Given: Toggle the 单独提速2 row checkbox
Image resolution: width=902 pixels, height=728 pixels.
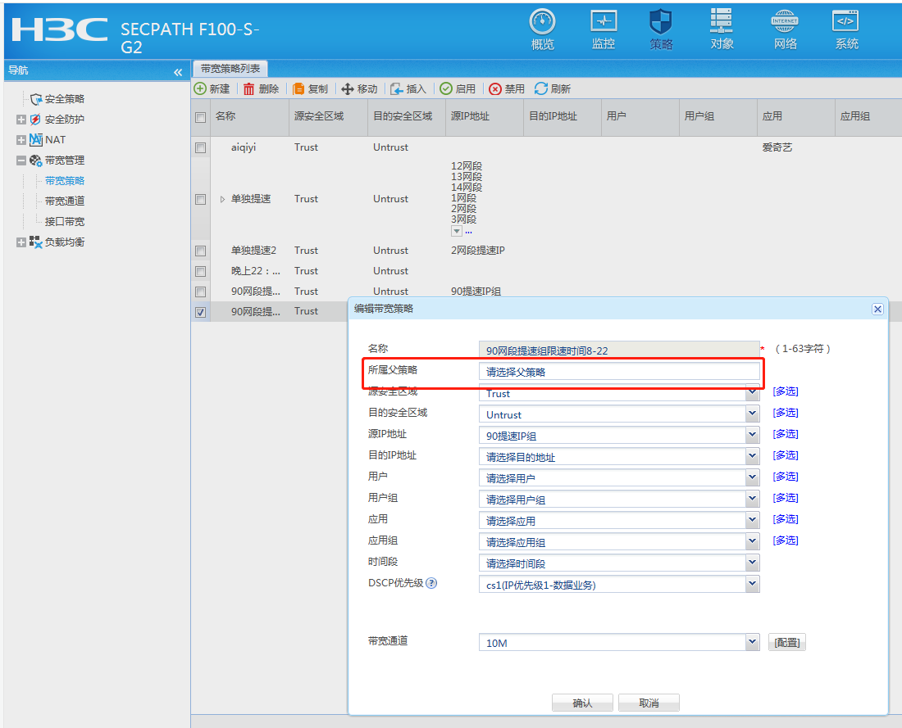Looking at the screenshot, I should click(x=200, y=251).
